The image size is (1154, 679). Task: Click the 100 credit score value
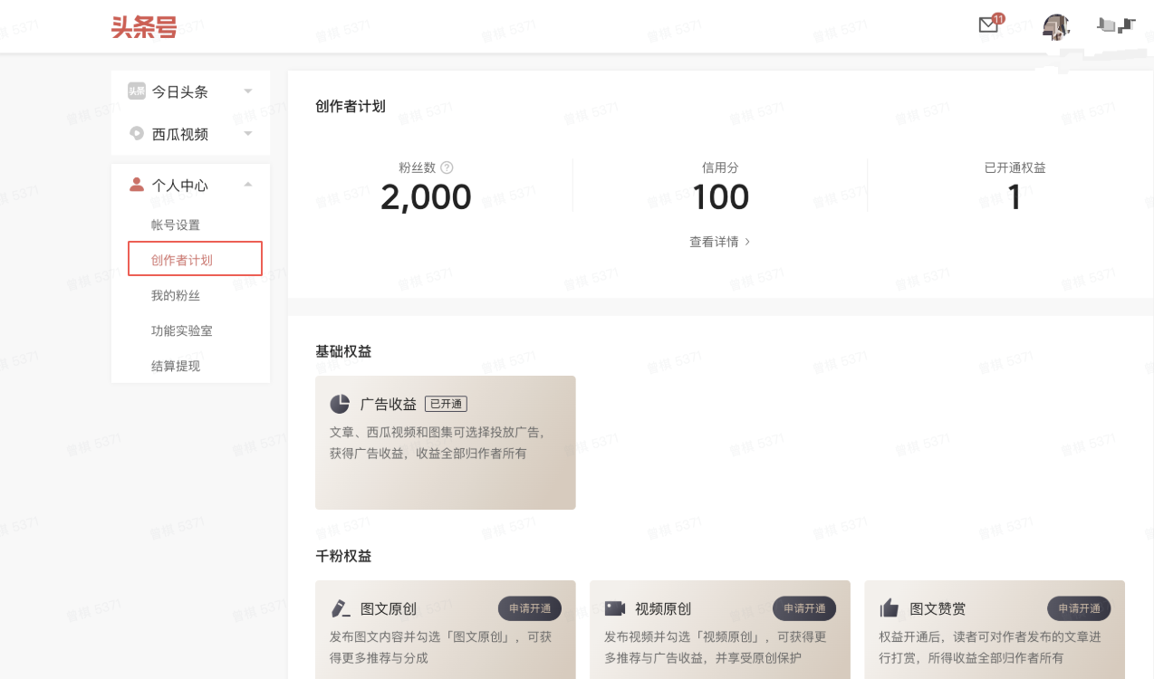tap(720, 197)
